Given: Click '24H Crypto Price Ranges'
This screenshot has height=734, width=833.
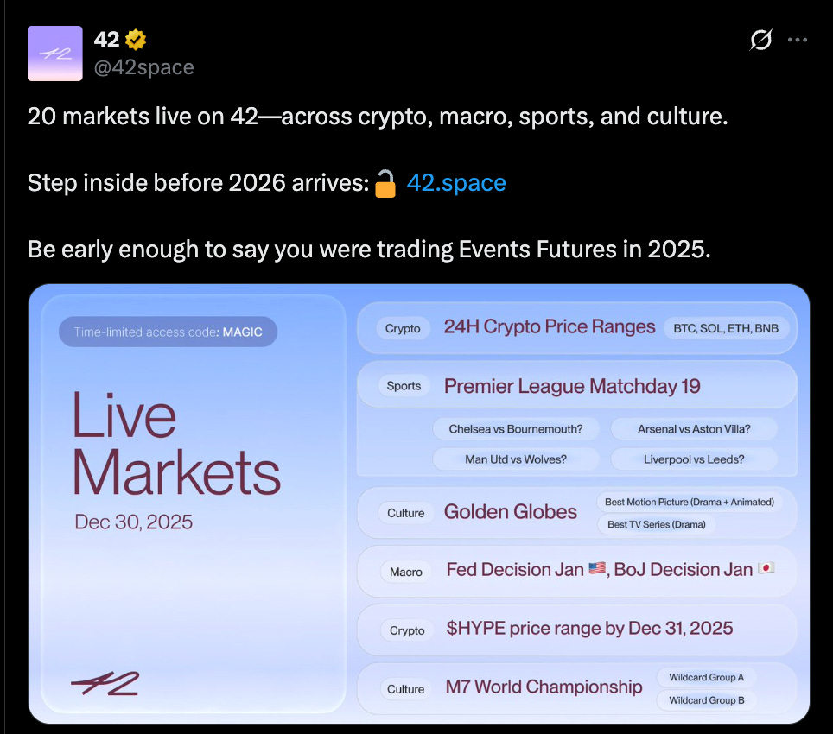Looking at the screenshot, I should (x=550, y=327).
